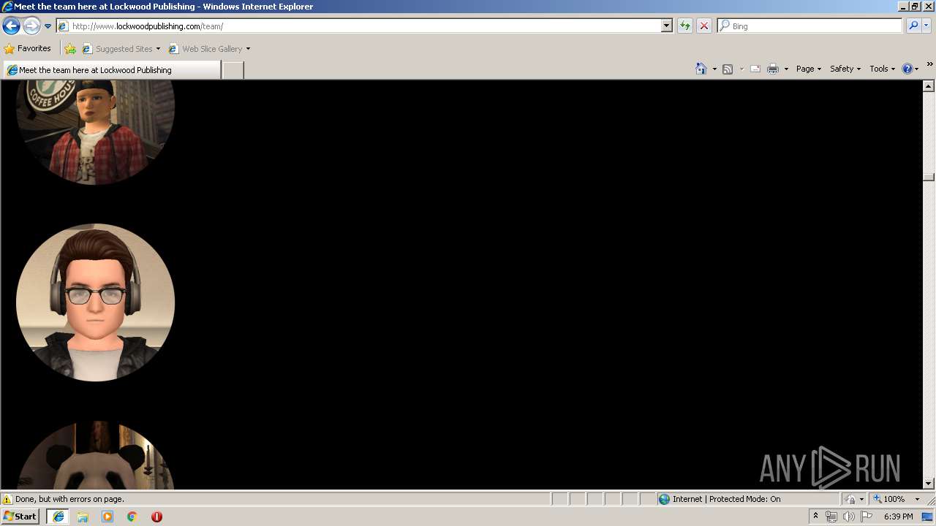Click the Search magnifier button
The height and width of the screenshot is (526, 936).
pyautogui.click(x=913, y=26)
